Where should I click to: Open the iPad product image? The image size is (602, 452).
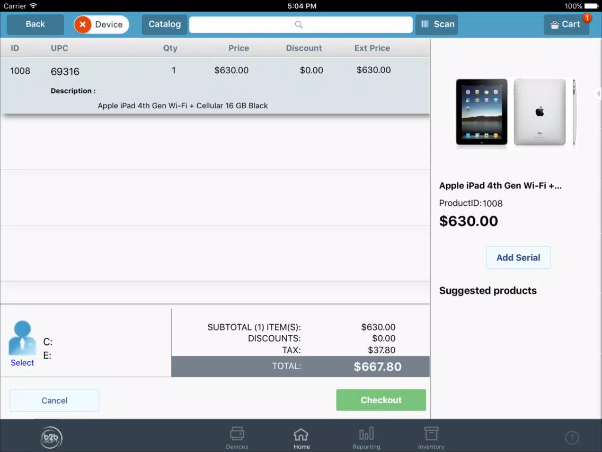point(516,112)
